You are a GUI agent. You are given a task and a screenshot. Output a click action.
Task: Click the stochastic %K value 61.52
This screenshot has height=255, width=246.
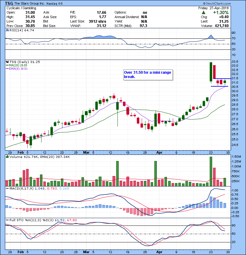tap(60, 220)
